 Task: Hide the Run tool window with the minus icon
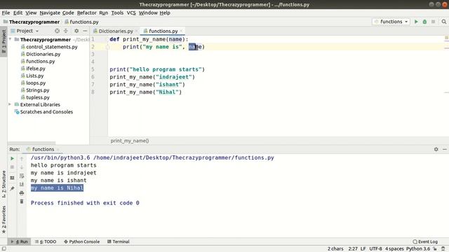tap(445, 149)
